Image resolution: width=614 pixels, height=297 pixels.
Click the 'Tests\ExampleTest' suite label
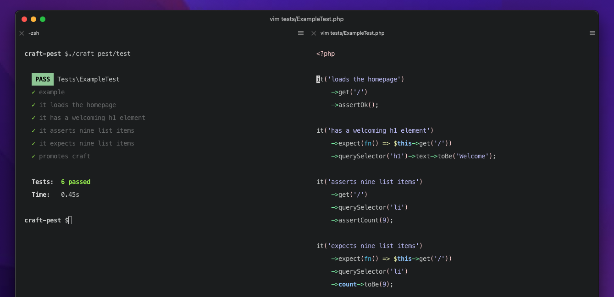88,79
